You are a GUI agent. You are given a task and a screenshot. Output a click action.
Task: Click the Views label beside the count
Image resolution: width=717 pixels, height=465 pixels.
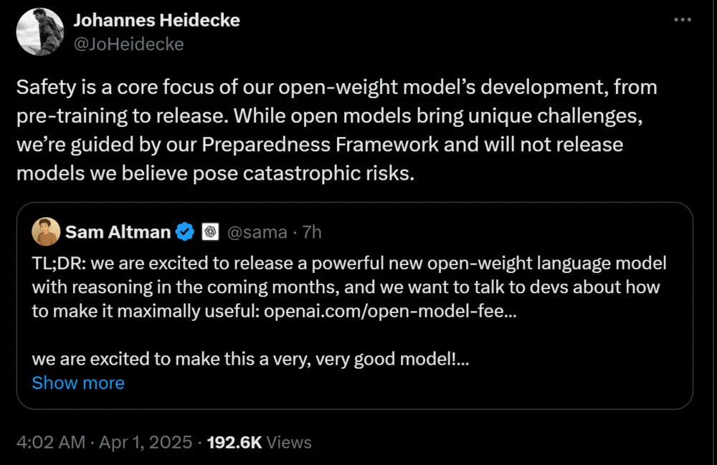coord(289,442)
